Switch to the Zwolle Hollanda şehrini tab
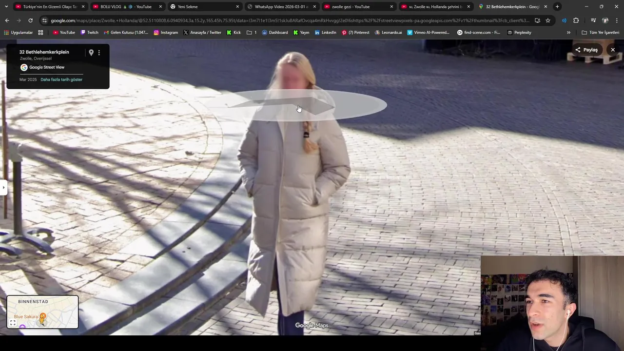This screenshot has width=624, height=351. tap(435, 6)
